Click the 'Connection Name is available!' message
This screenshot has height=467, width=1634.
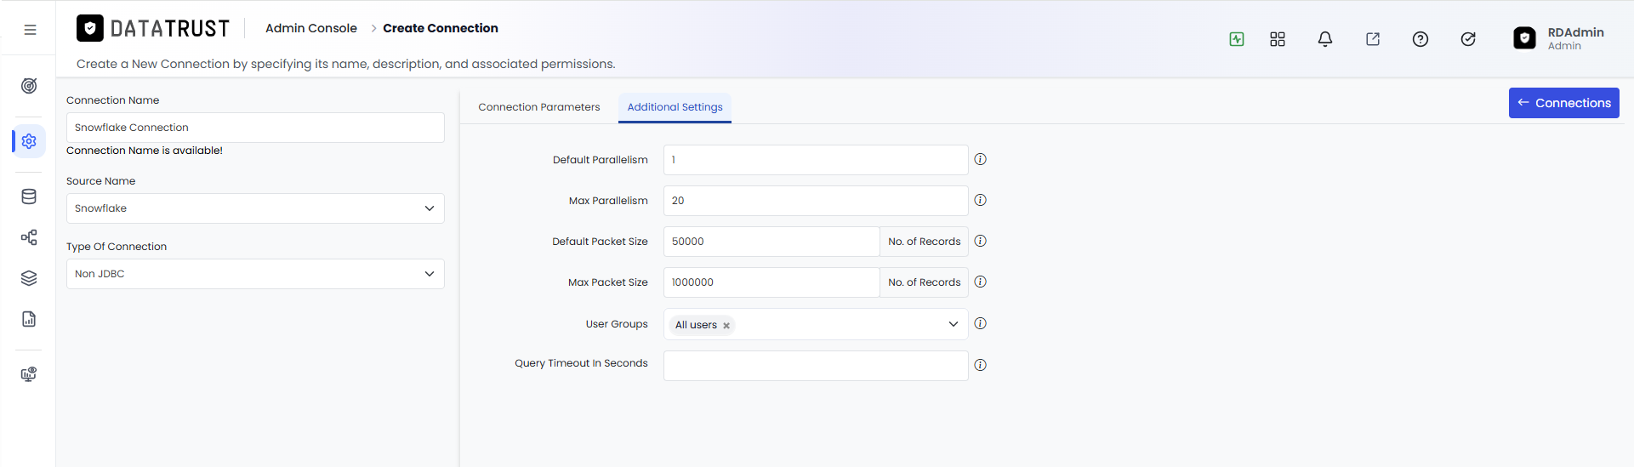tap(145, 151)
